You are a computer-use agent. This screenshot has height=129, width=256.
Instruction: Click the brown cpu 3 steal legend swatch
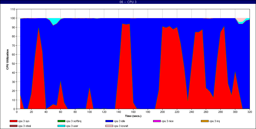click(x=14, y=126)
